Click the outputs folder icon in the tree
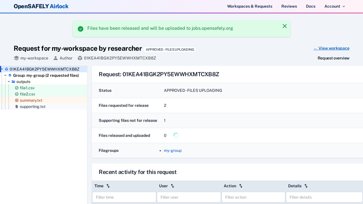Viewport: 363px width, 204px height. pos(13,82)
